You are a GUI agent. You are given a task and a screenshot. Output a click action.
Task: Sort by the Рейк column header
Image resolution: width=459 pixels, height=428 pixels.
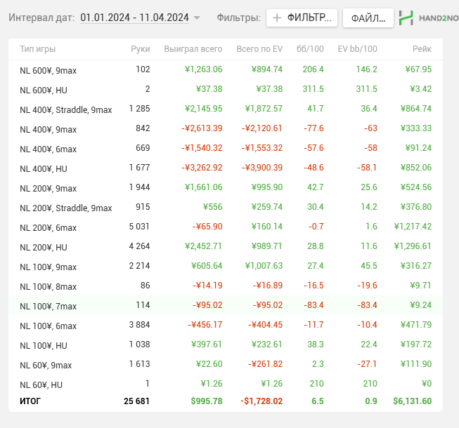(422, 49)
